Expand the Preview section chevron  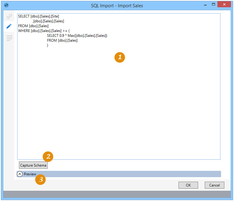pyautogui.click(x=20, y=174)
